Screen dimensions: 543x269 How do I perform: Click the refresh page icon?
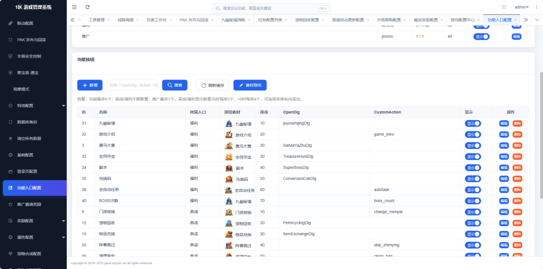tap(87, 7)
